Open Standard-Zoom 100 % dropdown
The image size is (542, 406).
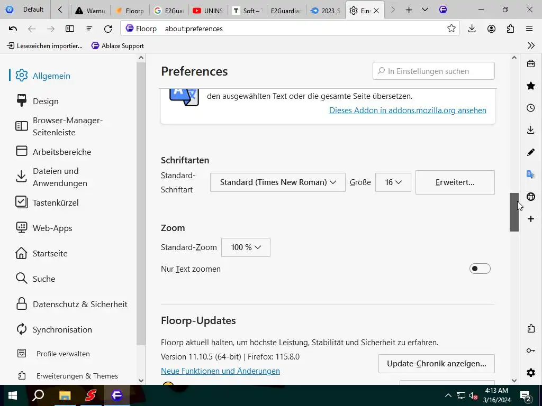(x=246, y=247)
